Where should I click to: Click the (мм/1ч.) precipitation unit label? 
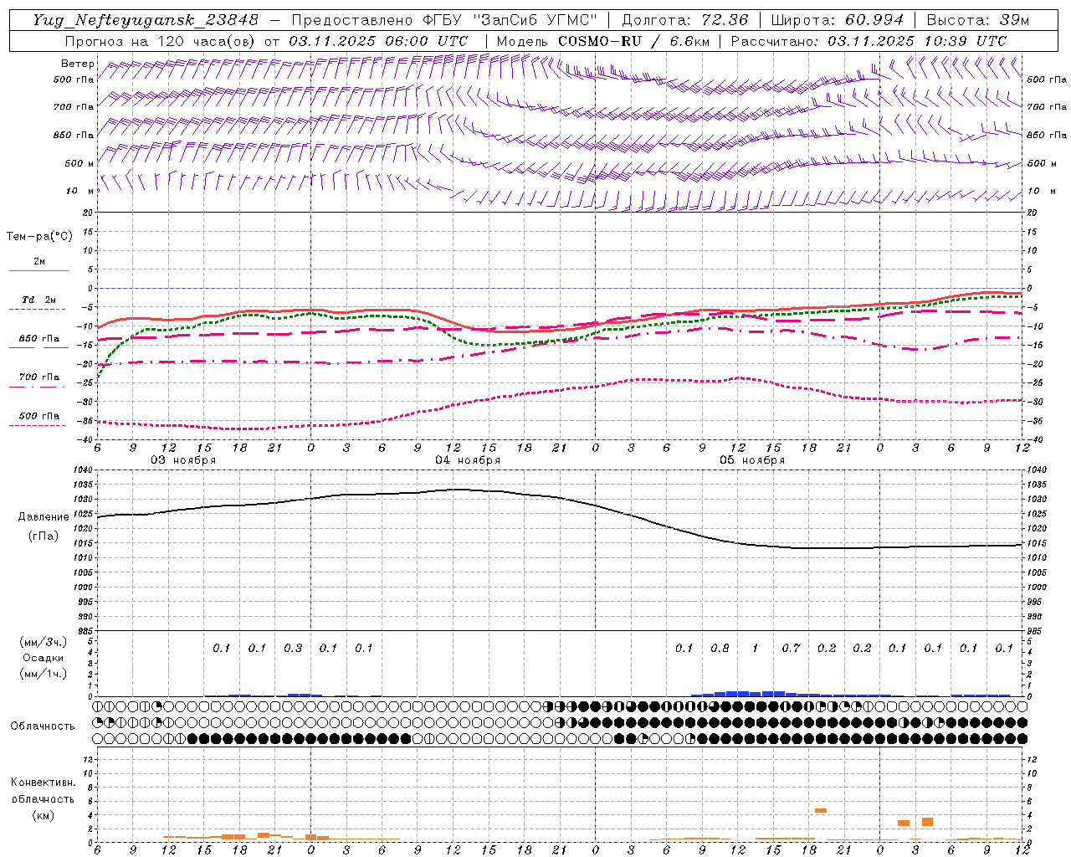click(x=44, y=674)
